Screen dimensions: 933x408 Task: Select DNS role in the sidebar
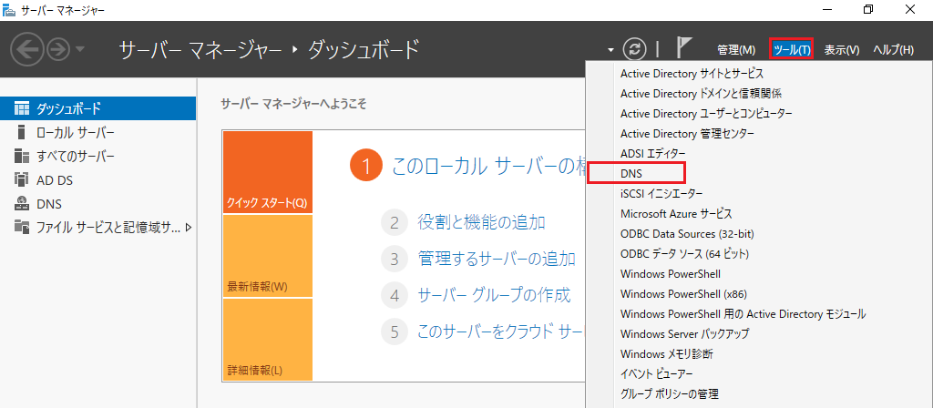coord(97,203)
